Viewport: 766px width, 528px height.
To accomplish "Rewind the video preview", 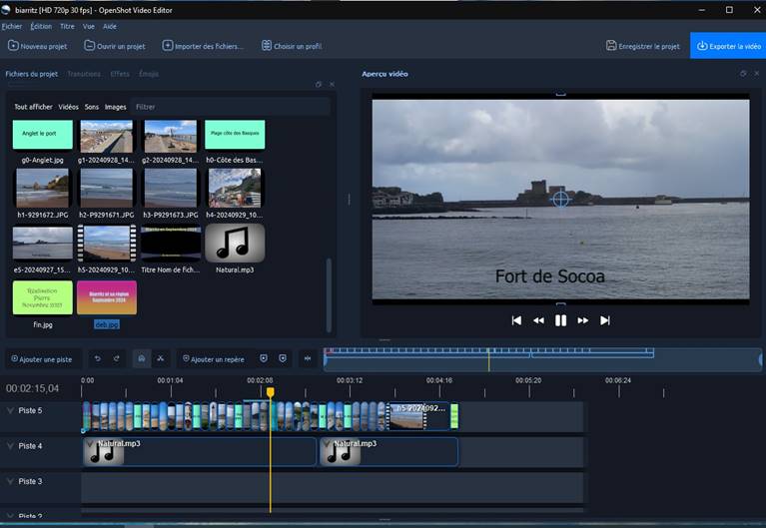I will click(538, 320).
